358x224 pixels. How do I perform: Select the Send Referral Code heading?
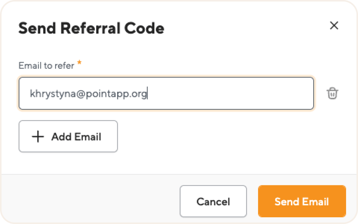(x=92, y=28)
